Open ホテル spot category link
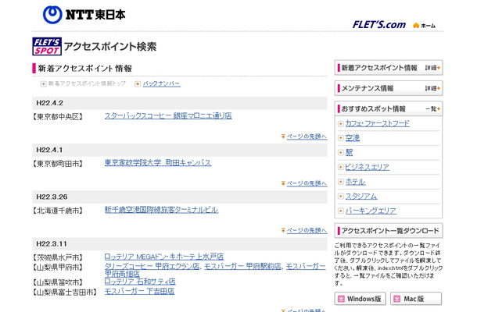The height and width of the screenshot is (312, 477). click(x=355, y=182)
